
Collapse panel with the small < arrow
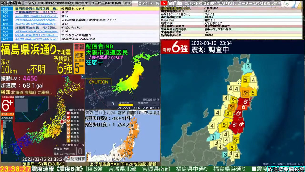tap(83, 77)
